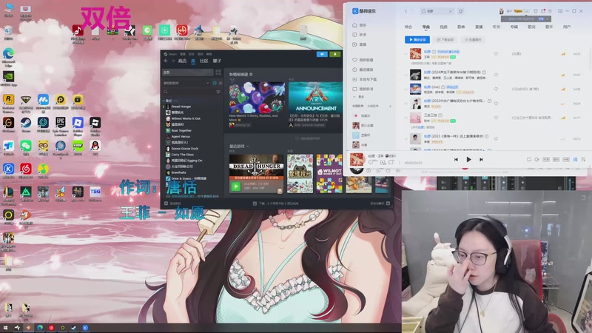592x333 pixels.
Task: Open Steam games and software dropdown
Action: tap(186, 83)
